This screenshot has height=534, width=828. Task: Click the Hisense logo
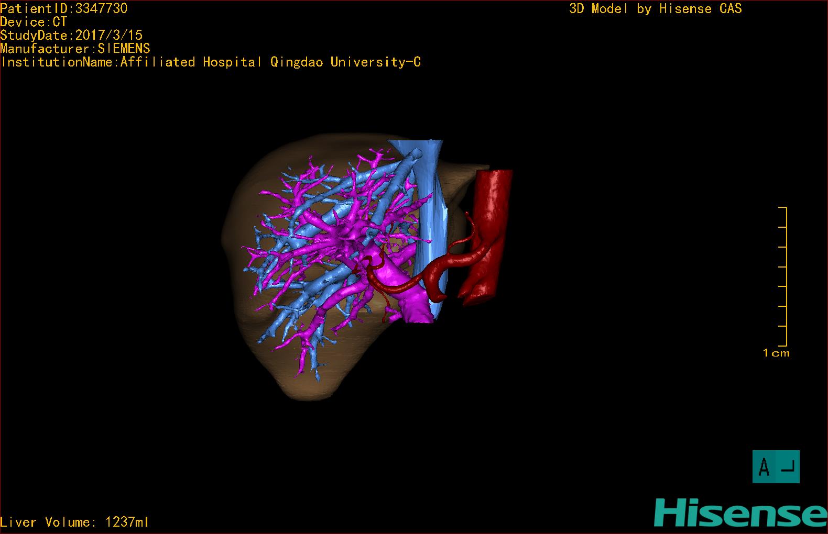[740, 513]
